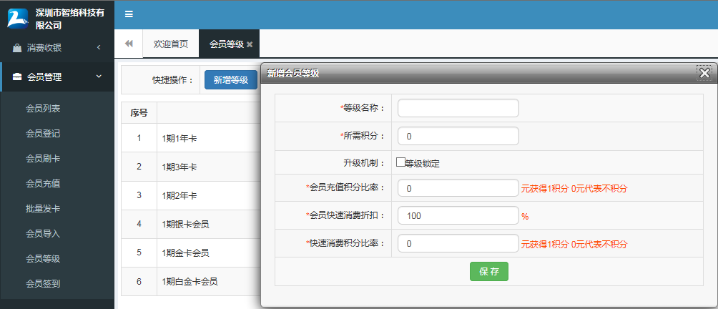Screen dimensions: 718x309
Task: Select the 1期3年卡 row
Action: [191, 167]
